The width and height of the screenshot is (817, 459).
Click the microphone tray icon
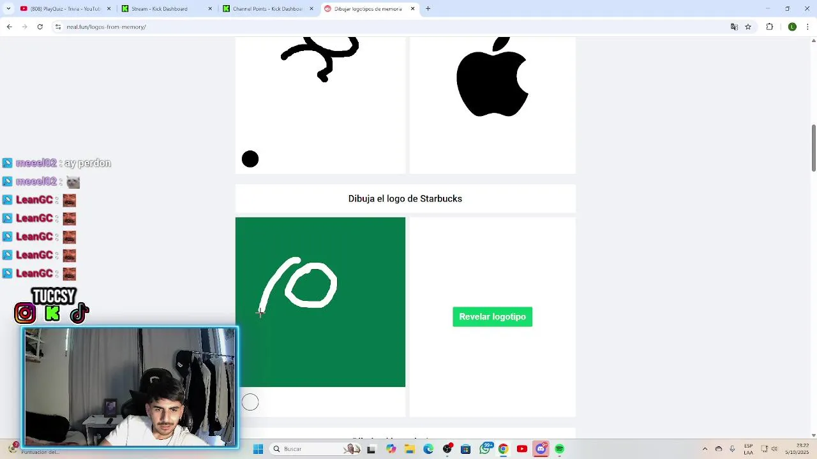[x=732, y=449]
